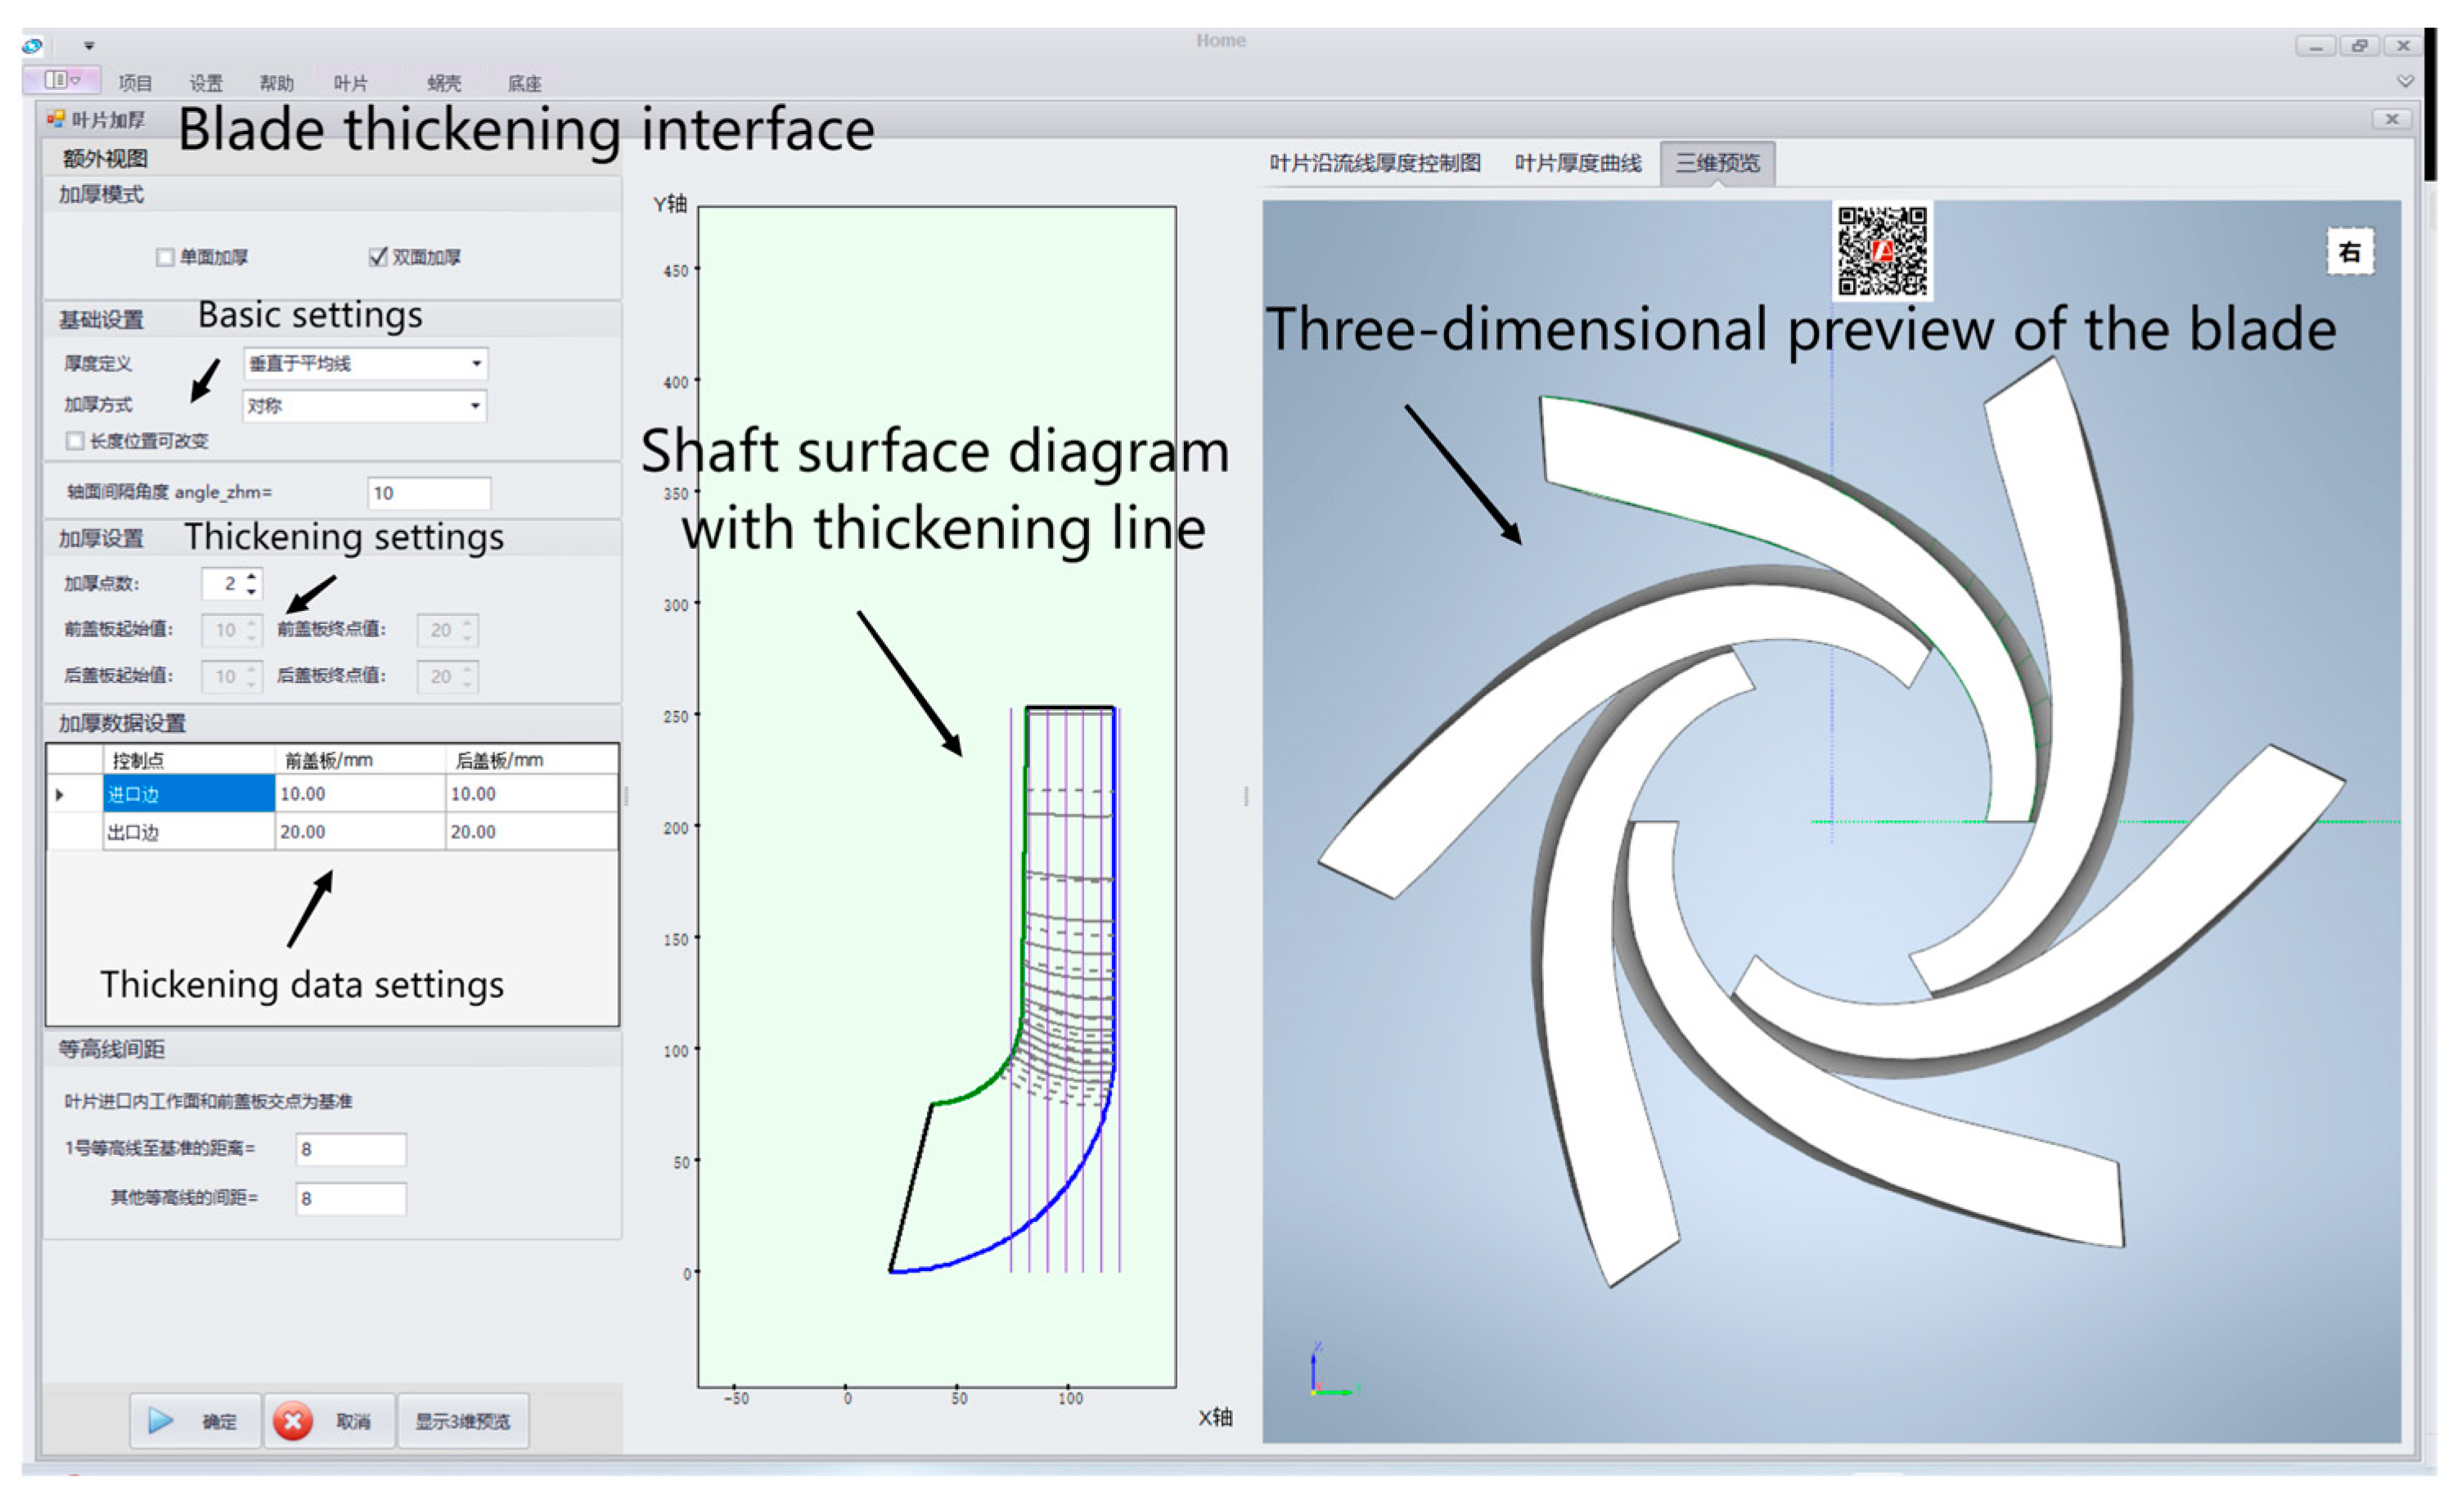Increase 加厚点数 with the up stepper arrow
This screenshot has height=1496, width=2457.
252,575
